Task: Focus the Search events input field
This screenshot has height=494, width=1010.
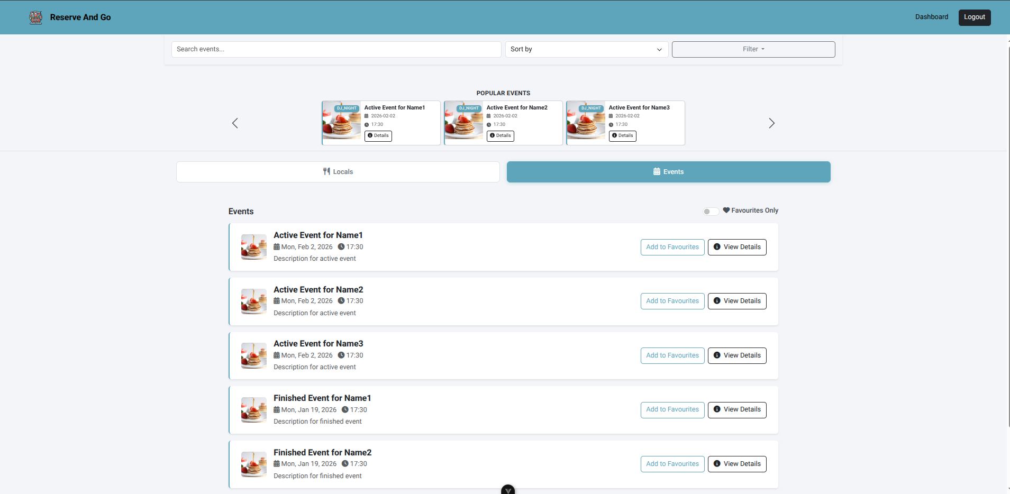Action: tap(336, 49)
